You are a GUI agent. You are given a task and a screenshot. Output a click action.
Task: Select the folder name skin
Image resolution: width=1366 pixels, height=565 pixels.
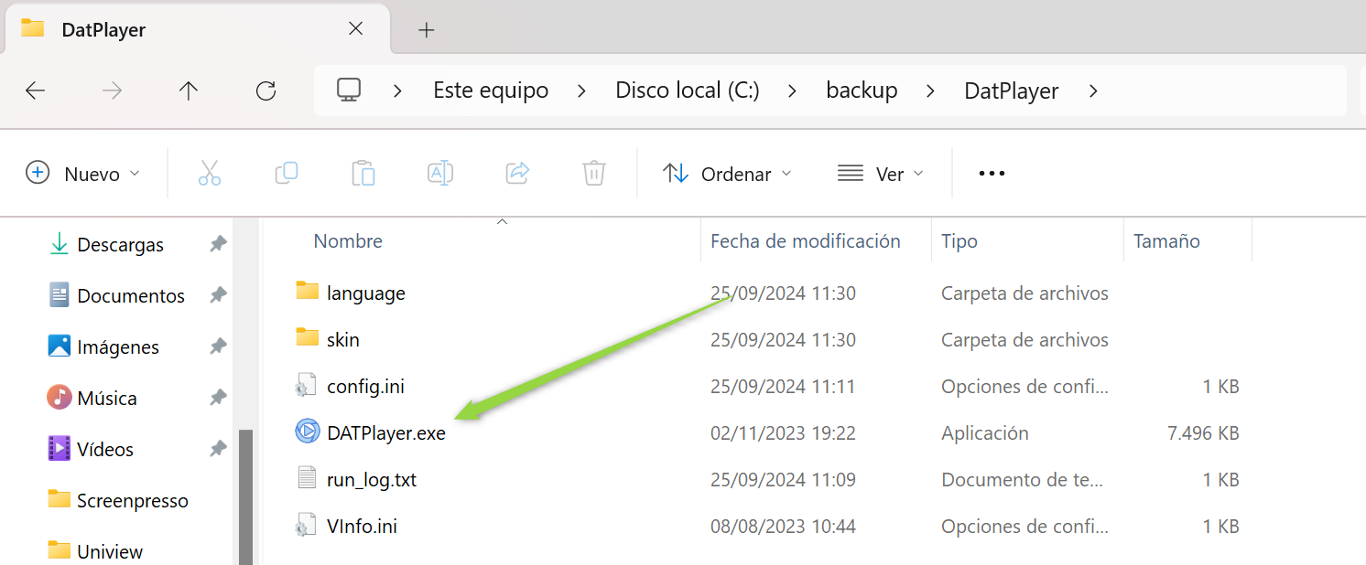[x=343, y=340]
